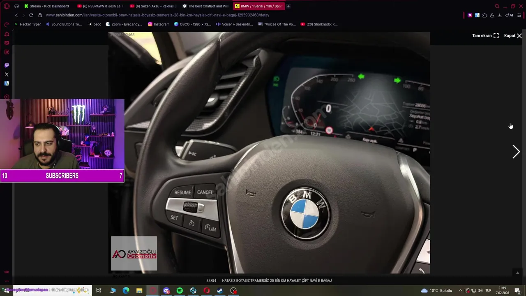
Task: Open osco bookmark
Action: point(95,24)
